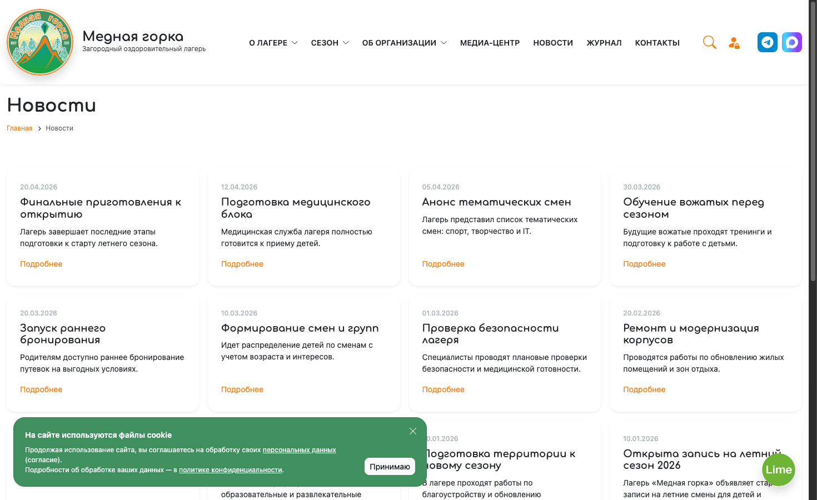Click Подробнее under Запуск раннего бронирования
Viewport: 817px width, 500px height.
(41, 389)
